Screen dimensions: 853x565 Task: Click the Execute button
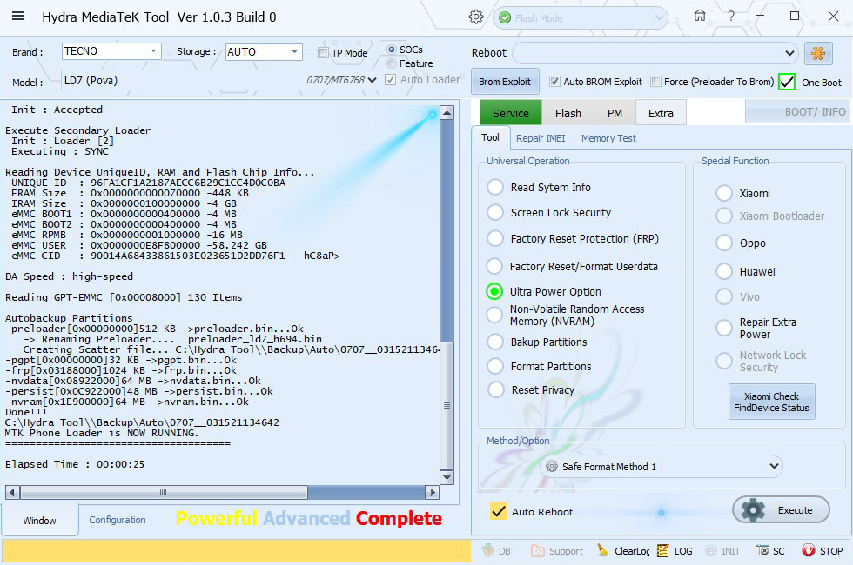[782, 510]
